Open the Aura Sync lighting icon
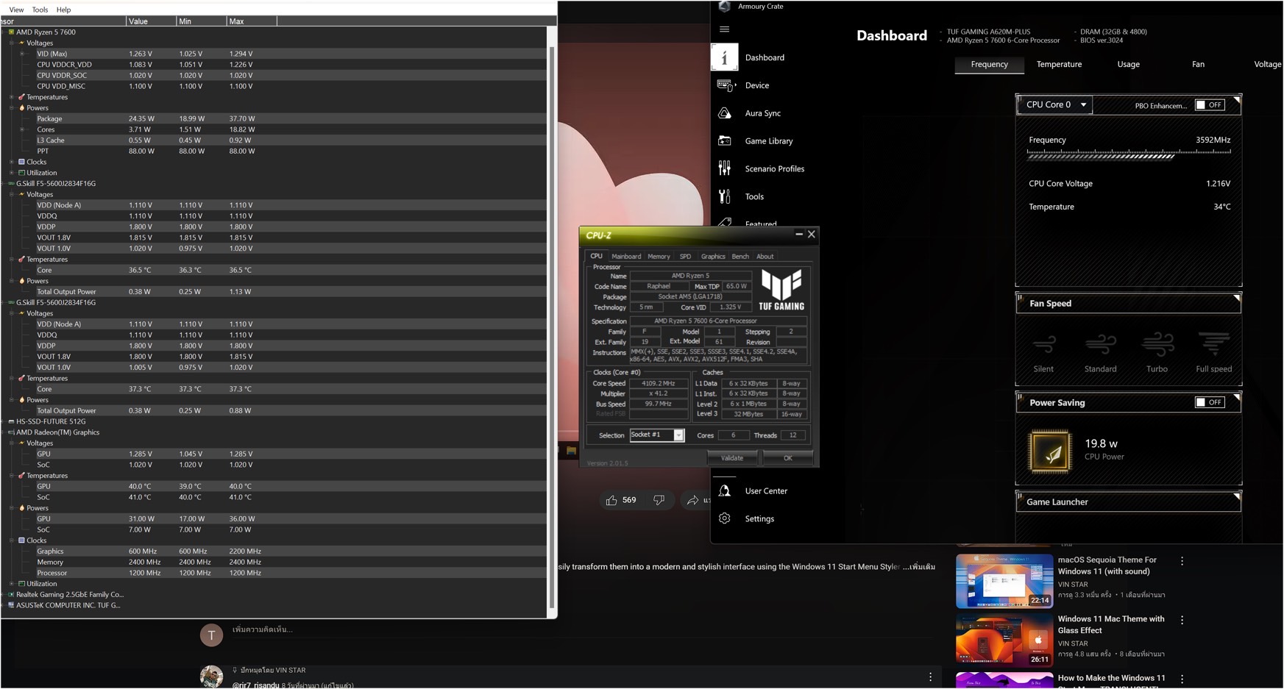Image resolution: width=1284 pixels, height=689 pixels. click(x=725, y=113)
